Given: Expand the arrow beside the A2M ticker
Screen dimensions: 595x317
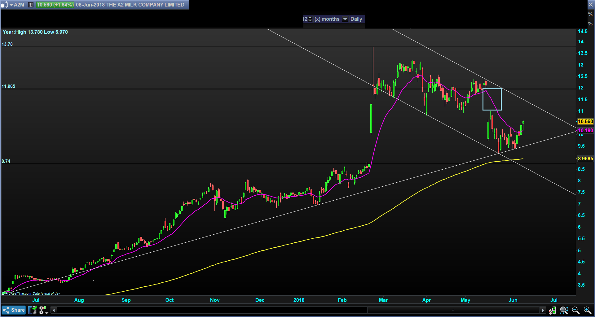Looking at the screenshot, I should click(x=11, y=5).
